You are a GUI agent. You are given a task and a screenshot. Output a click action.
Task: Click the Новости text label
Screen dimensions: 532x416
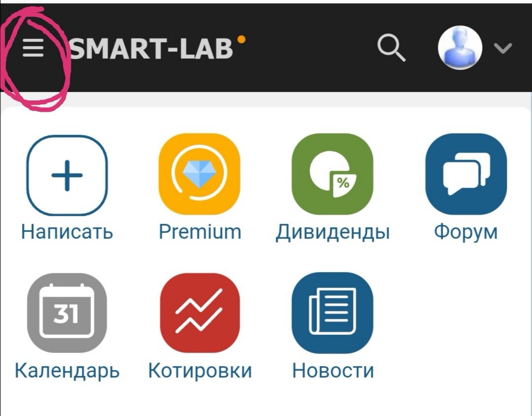pyautogui.click(x=333, y=371)
